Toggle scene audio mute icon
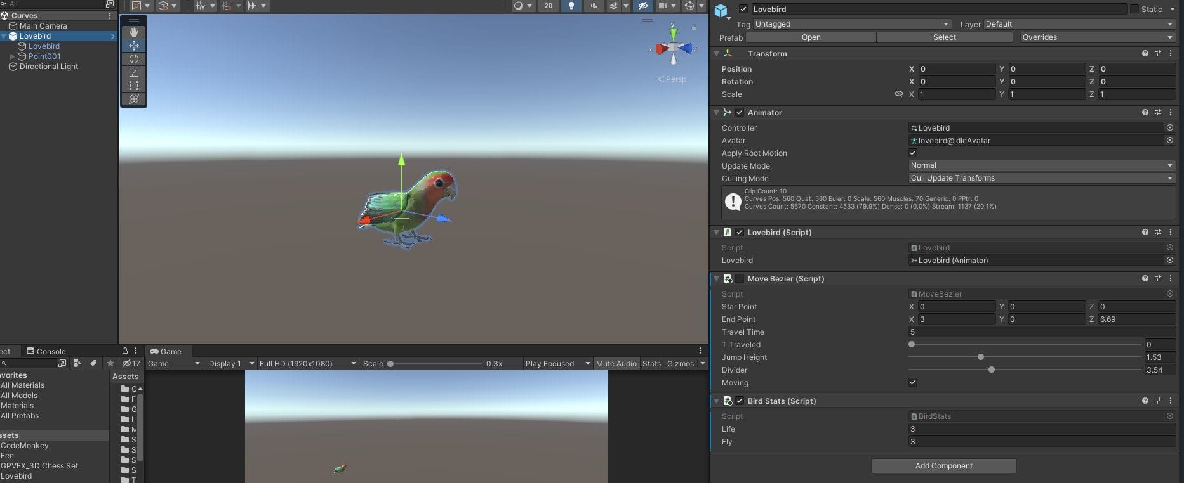This screenshot has width=1184, height=483. coord(594,6)
